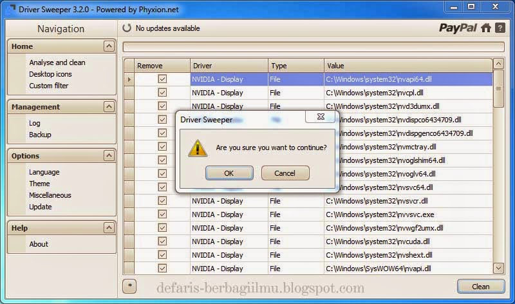This screenshot has height=304, width=515.
Task: Close the Driver Sweeper confirmation dialog
Action: pyautogui.click(x=320, y=118)
